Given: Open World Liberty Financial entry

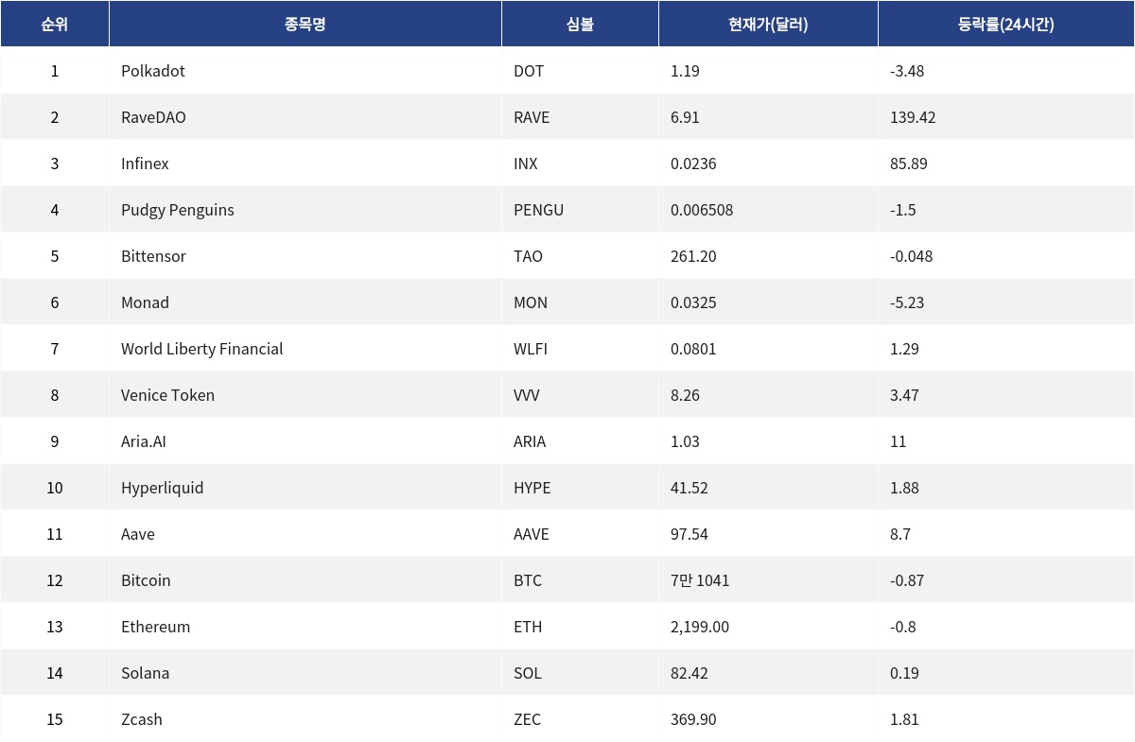Looking at the screenshot, I should tap(202, 349).
